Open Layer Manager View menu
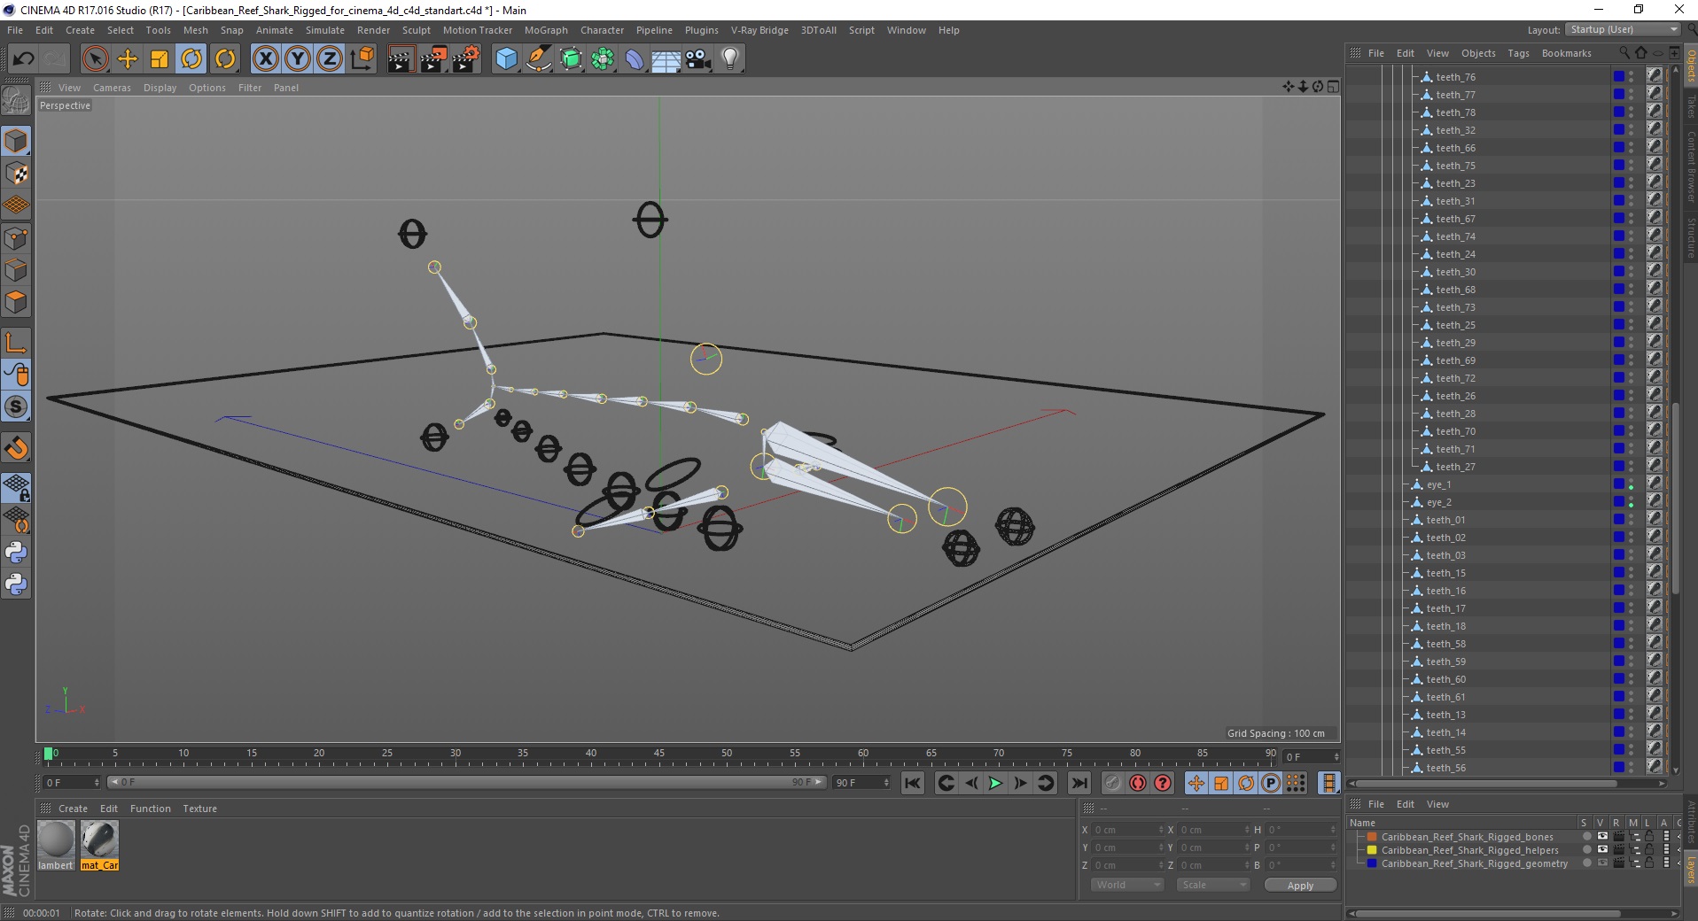The image size is (1698, 921). coord(1437,804)
